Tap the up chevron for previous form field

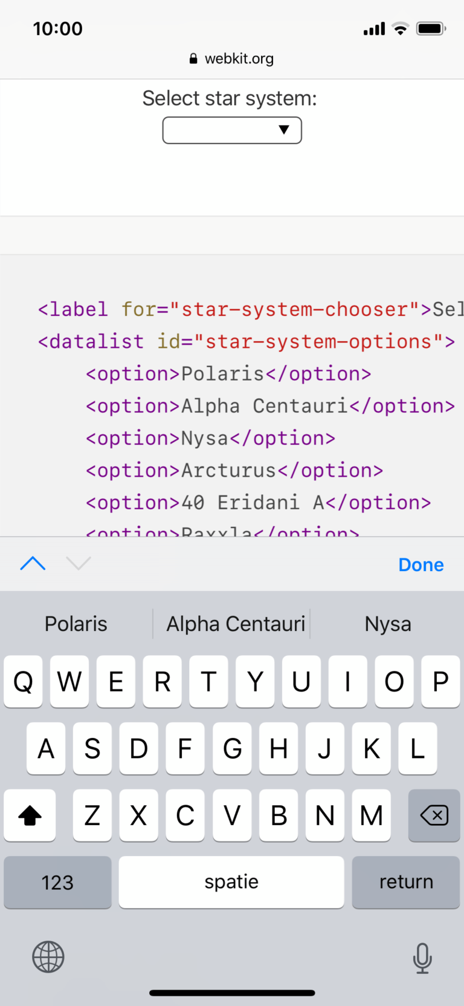pyautogui.click(x=33, y=563)
